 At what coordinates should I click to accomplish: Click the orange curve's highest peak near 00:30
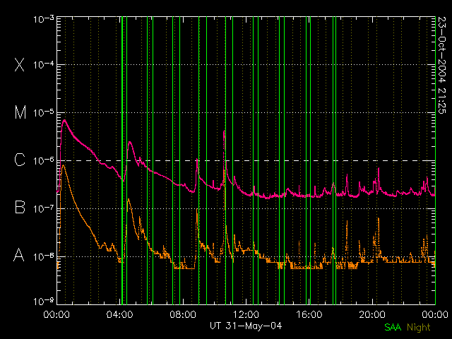pyautogui.click(x=63, y=165)
